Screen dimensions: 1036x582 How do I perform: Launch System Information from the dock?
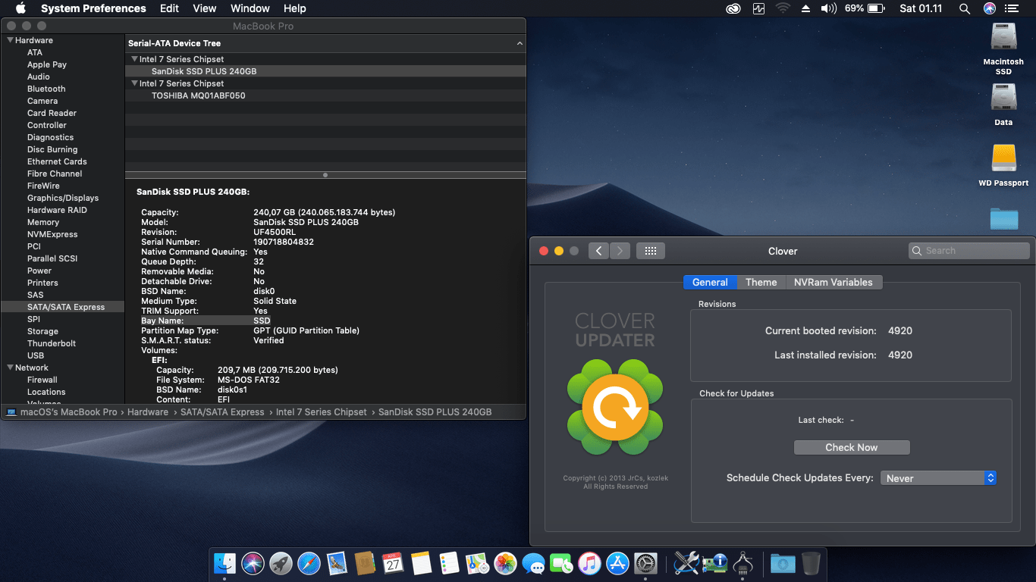[714, 563]
